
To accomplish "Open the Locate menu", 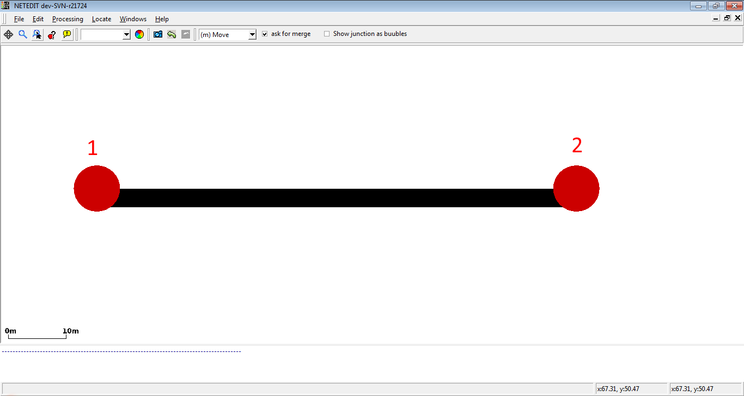I will [x=101, y=19].
